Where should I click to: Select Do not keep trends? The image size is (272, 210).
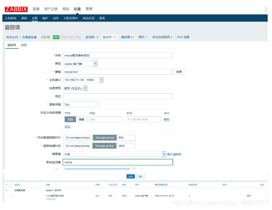tap(78, 146)
